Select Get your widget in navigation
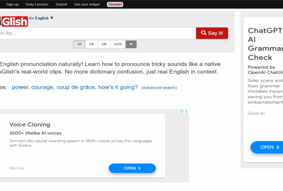 87,4
